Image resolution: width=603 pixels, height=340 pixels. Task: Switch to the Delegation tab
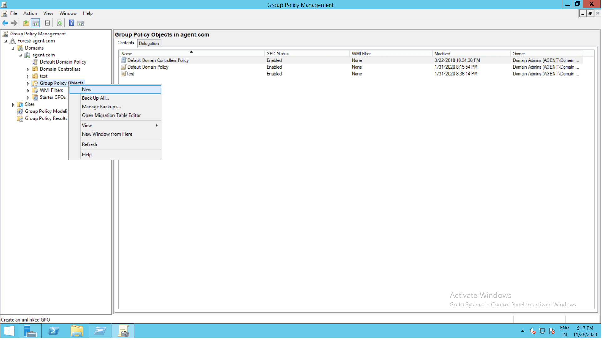coord(149,44)
